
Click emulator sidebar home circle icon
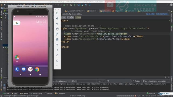(57, 55)
